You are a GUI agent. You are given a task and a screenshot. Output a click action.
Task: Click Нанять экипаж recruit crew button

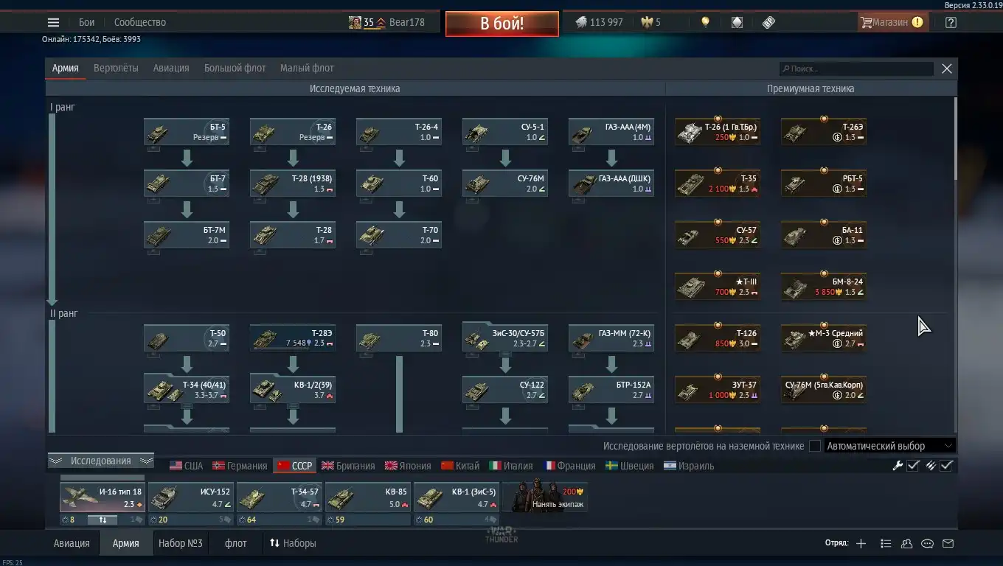tap(546, 497)
